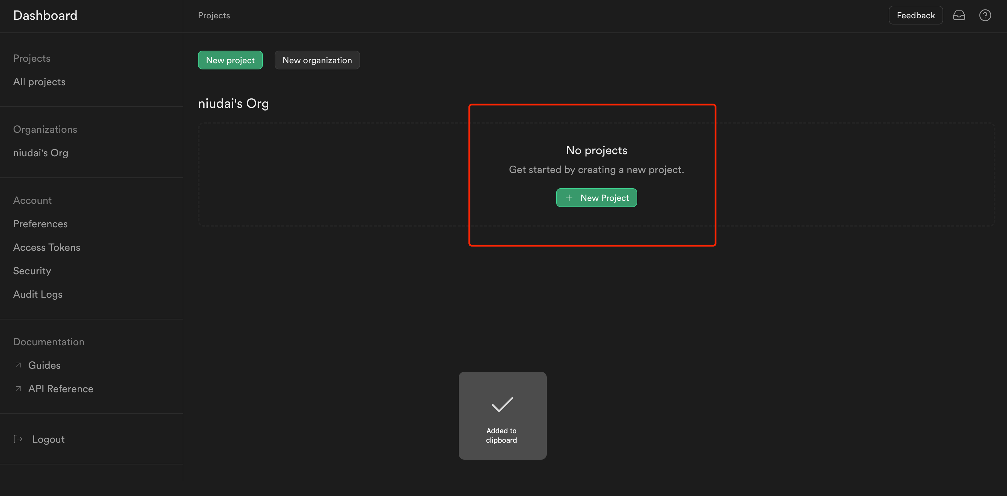Open the API Reference link
1007x496 pixels.
point(61,389)
